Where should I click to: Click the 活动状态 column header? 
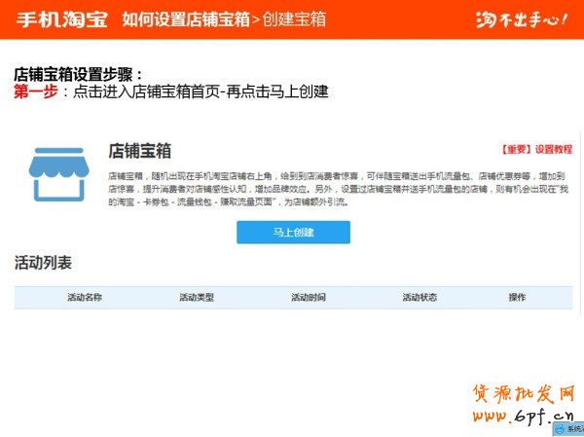click(420, 297)
